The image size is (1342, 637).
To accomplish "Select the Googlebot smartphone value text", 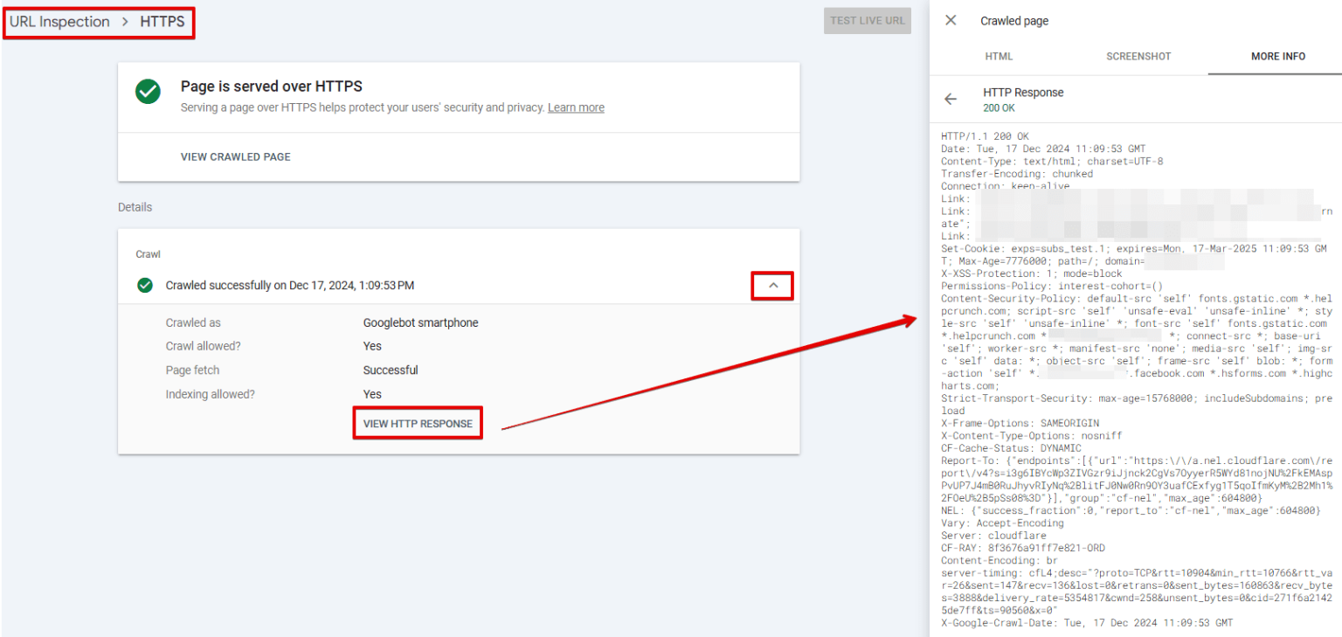I will coord(420,322).
